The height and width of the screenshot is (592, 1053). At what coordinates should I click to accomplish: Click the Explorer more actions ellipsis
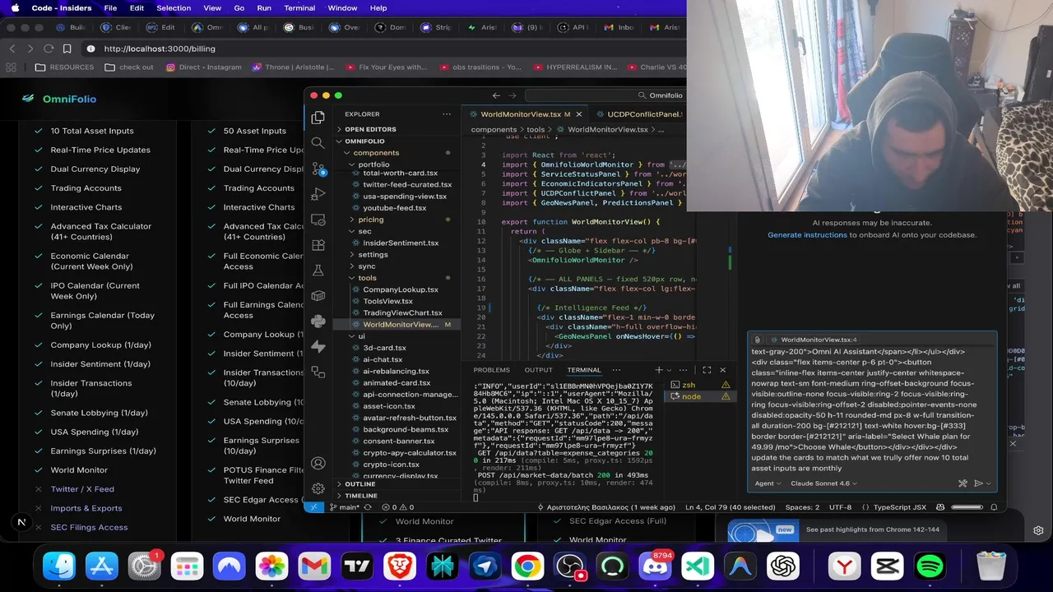click(447, 114)
